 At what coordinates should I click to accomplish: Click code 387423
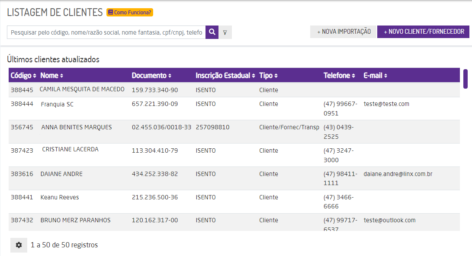tap(22, 150)
